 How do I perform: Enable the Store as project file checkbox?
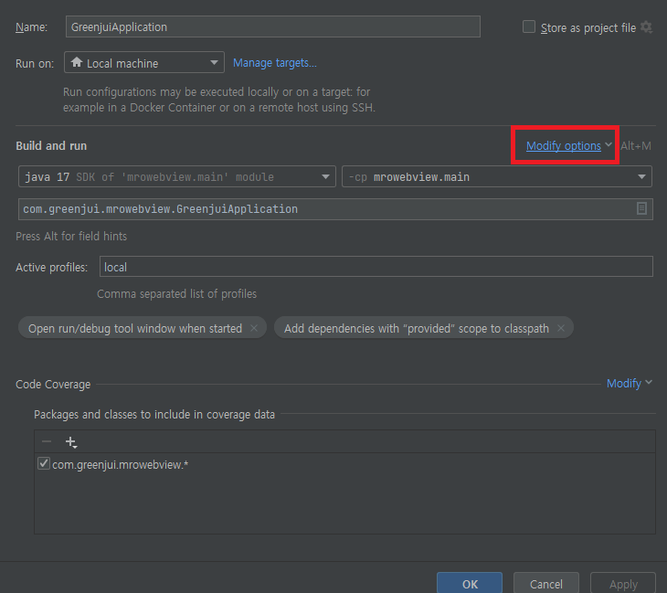pyautogui.click(x=528, y=26)
